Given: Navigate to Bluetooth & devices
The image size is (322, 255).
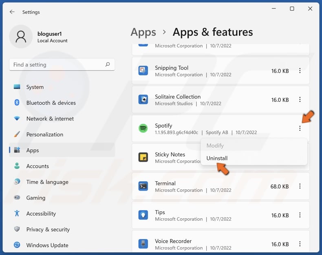Looking at the screenshot, I should pyautogui.click(x=51, y=103).
